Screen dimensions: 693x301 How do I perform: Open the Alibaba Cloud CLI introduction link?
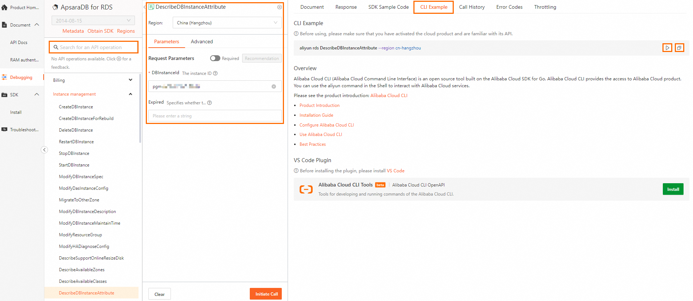point(389,96)
